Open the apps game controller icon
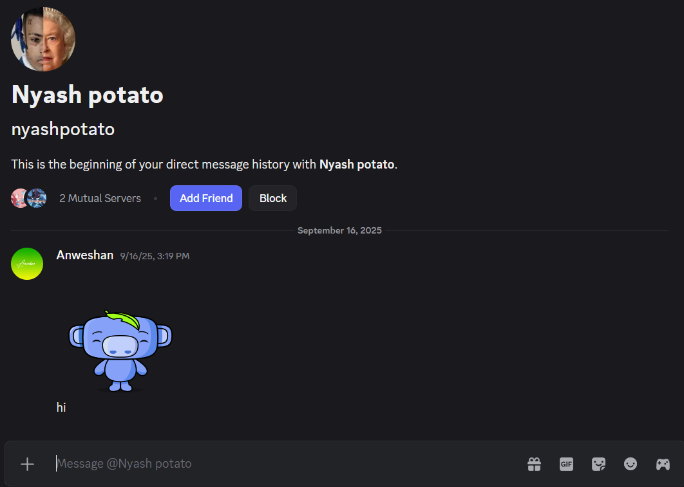 click(663, 464)
